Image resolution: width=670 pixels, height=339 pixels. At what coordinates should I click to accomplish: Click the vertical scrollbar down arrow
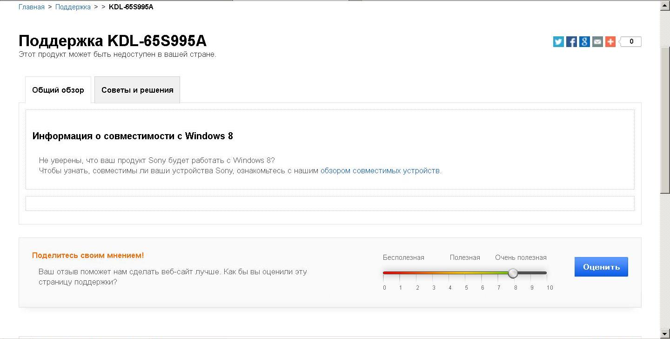tap(665, 333)
